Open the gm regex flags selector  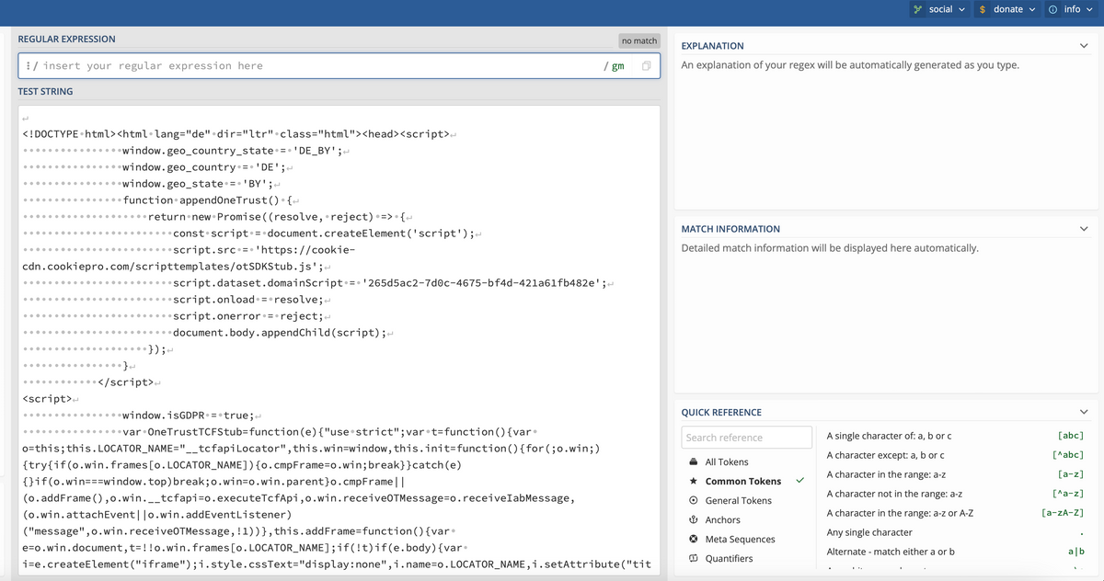614,66
